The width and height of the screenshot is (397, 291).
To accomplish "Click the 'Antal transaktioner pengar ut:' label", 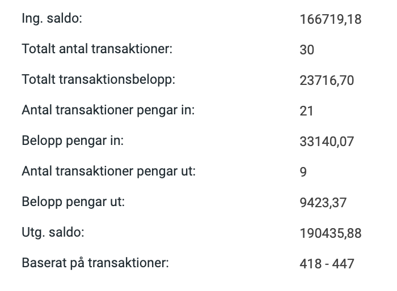I will click(x=108, y=171).
